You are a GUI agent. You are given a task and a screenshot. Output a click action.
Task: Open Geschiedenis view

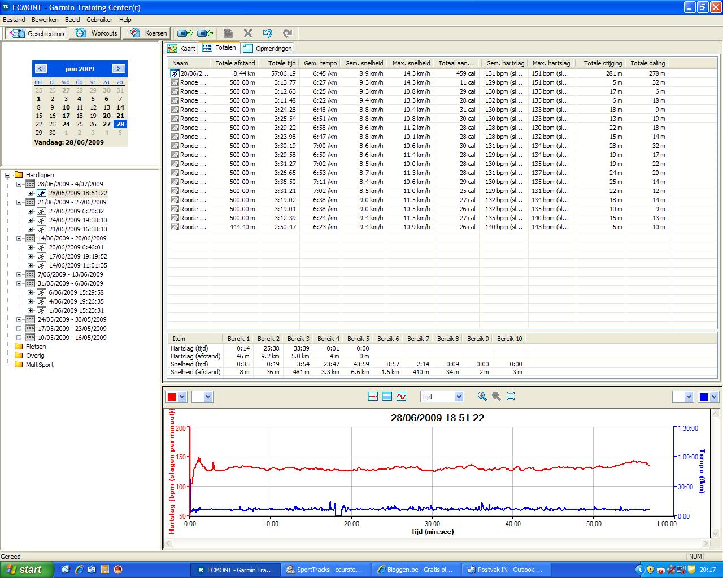[x=37, y=33]
